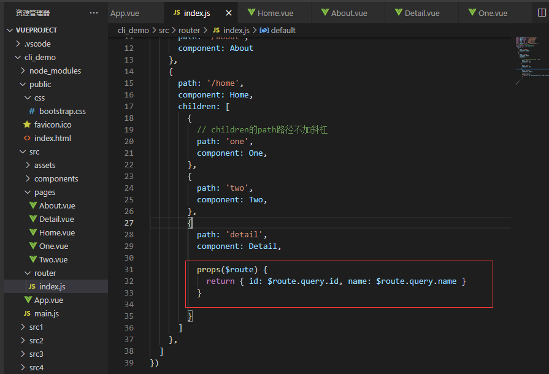Click the split editor icon
The width and height of the screenshot is (549, 374).
pyautogui.click(x=541, y=13)
